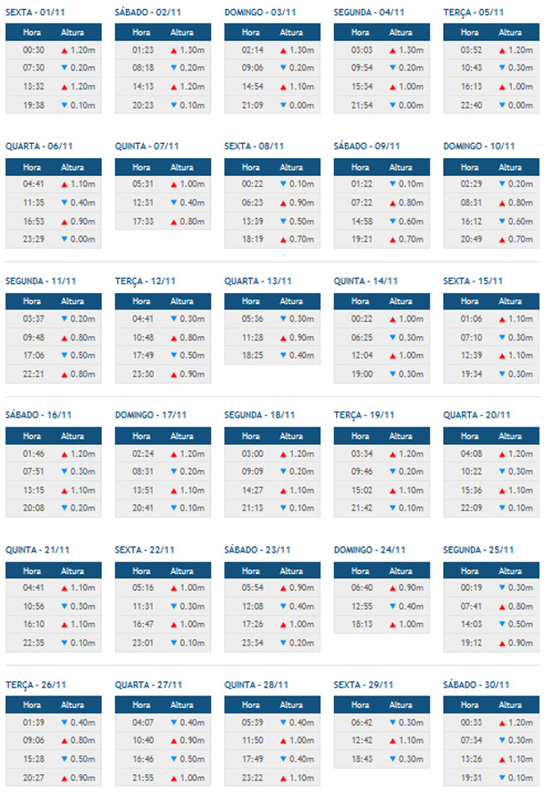Open the SEGUNDA - 18/11 day heading

coord(261,414)
